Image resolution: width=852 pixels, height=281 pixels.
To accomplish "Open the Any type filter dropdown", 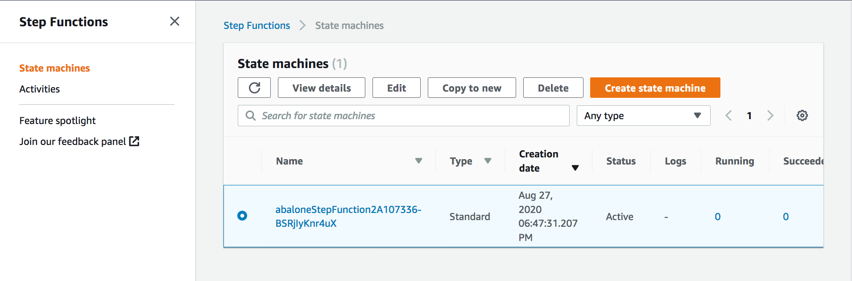I will click(643, 116).
